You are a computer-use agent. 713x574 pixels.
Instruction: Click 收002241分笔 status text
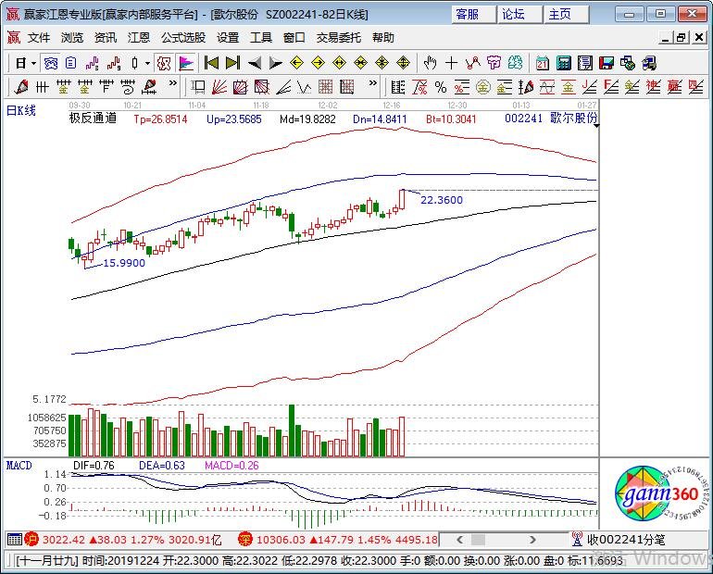click(x=626, y=540)
